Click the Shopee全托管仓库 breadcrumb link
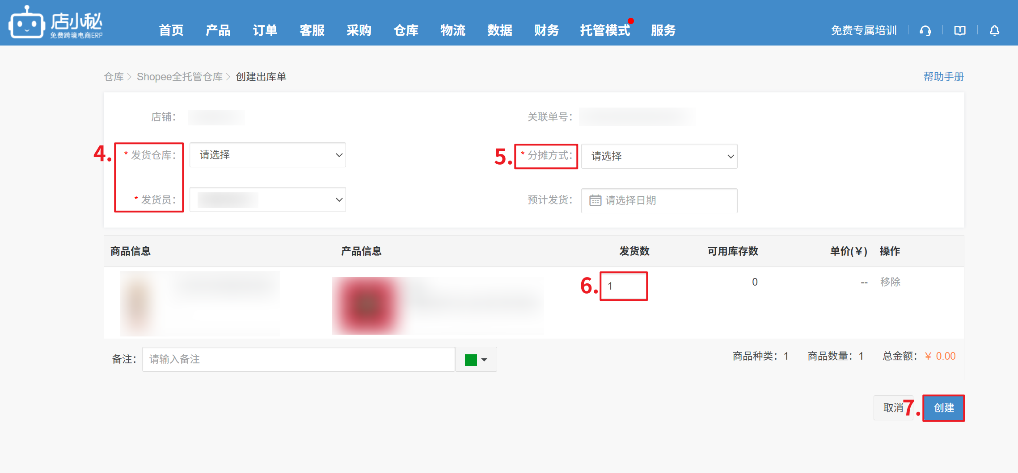Viewport: 1018px width, 473px height. 179,77
